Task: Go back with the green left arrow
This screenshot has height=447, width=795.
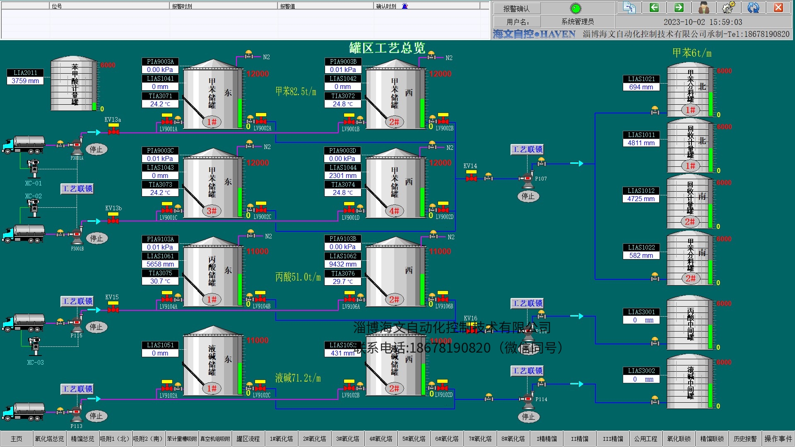Action: (654, 7)
